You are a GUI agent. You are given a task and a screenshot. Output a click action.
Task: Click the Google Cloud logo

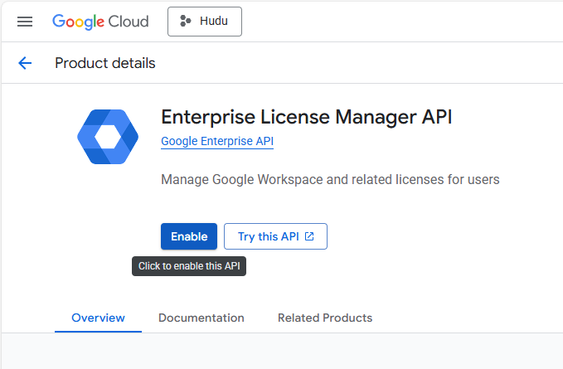[x=100, y=22]
